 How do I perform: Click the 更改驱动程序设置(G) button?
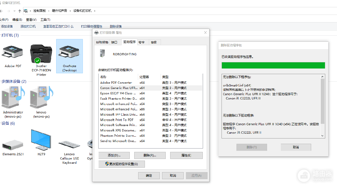pyautogui.click(x=122, y=164)
